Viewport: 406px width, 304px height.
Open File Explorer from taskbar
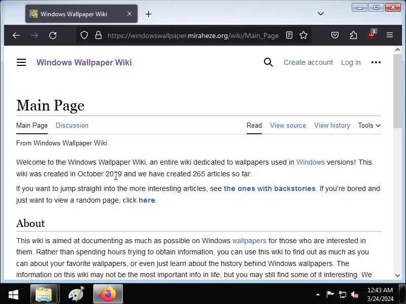tap(45, 294)
